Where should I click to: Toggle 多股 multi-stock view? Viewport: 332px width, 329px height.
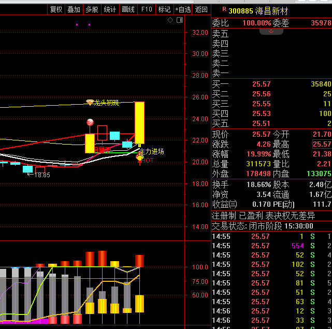(92, 9)
